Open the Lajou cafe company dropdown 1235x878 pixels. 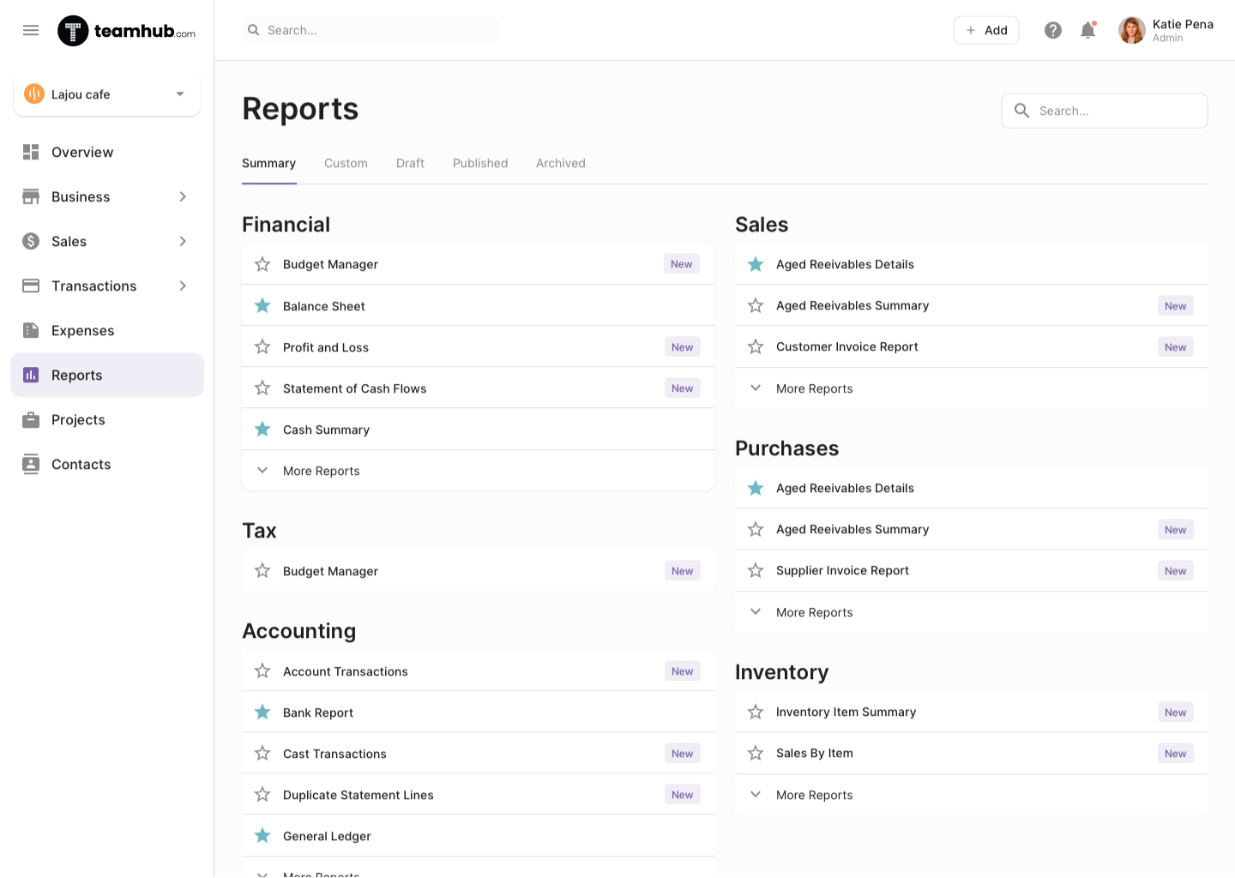pyautogui.click(x=180, y=94)
